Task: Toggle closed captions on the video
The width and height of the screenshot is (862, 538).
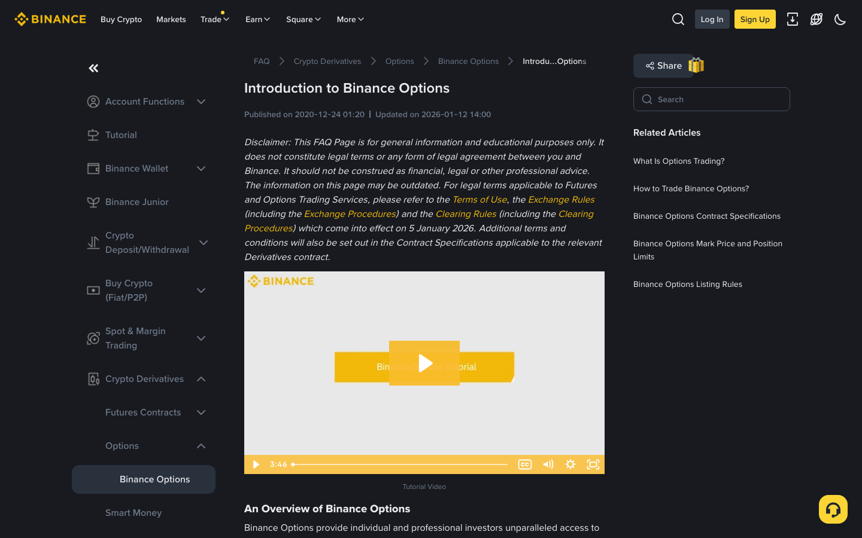Action: [524, 464]
